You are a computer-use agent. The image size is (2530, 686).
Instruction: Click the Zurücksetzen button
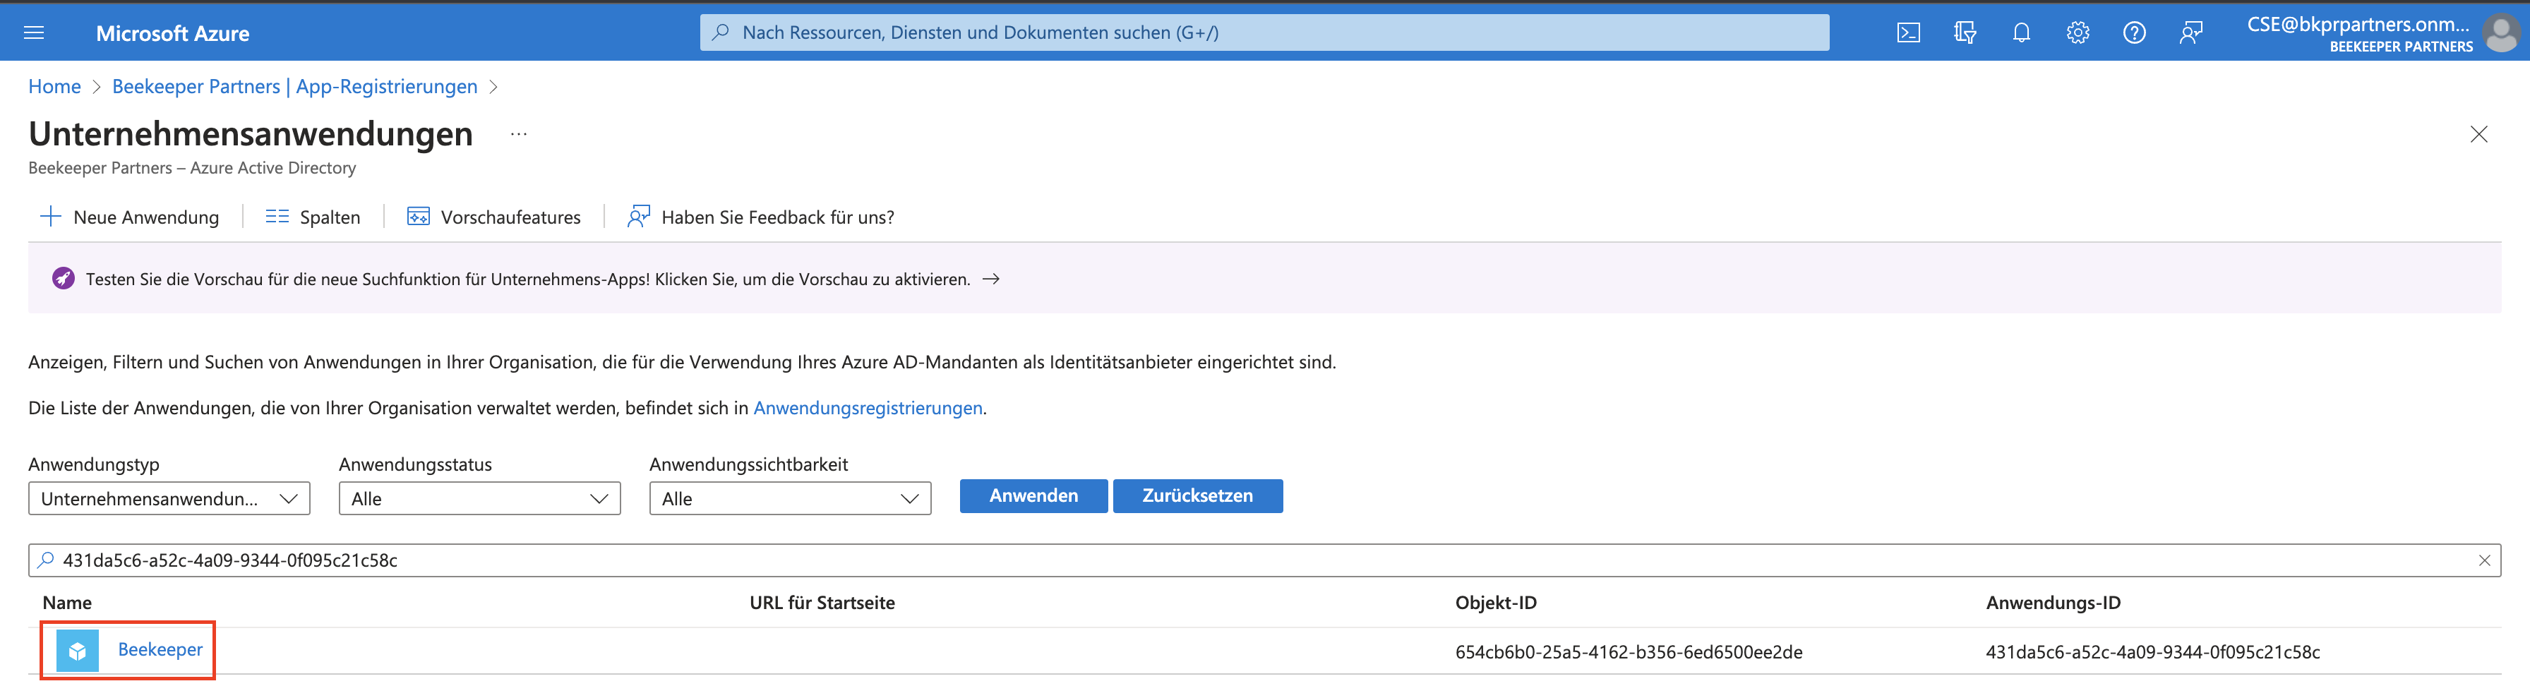click(x=1197, y=495)
